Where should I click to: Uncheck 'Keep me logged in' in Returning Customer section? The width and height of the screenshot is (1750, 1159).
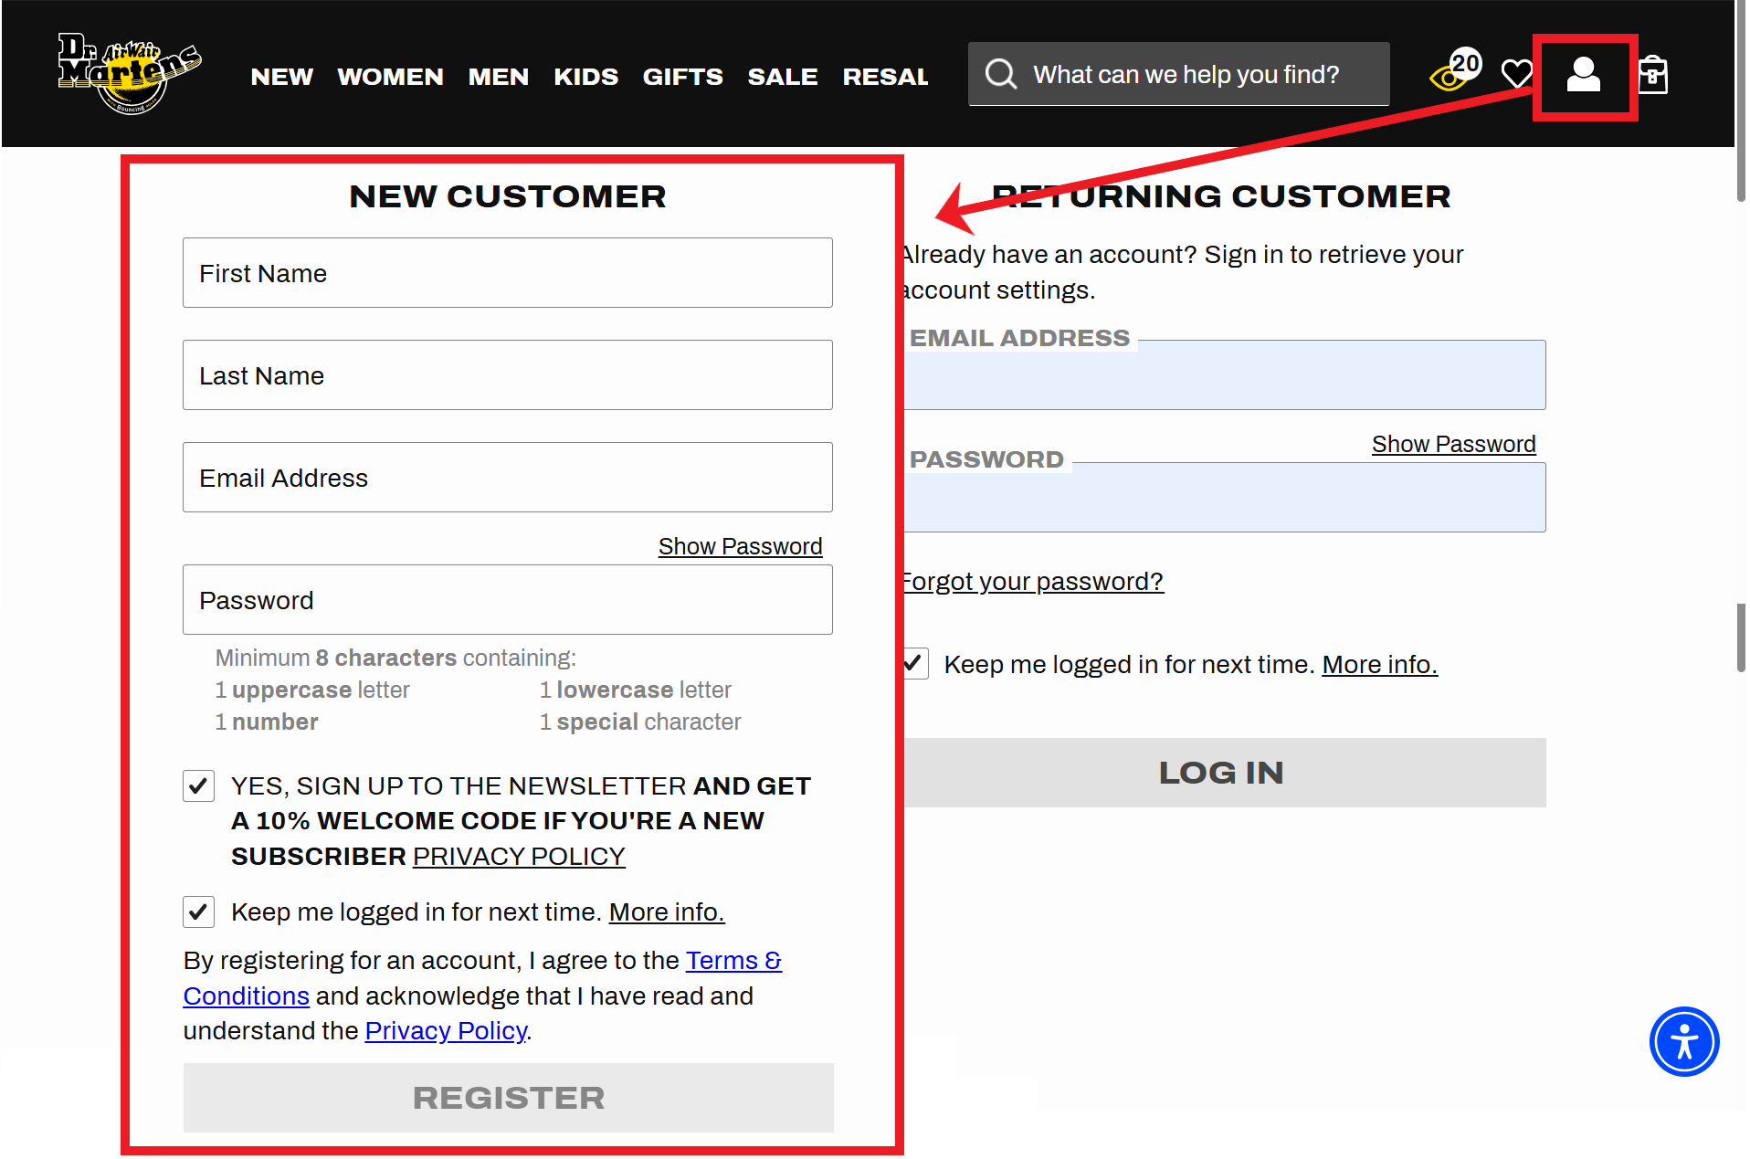coord(912,663)
